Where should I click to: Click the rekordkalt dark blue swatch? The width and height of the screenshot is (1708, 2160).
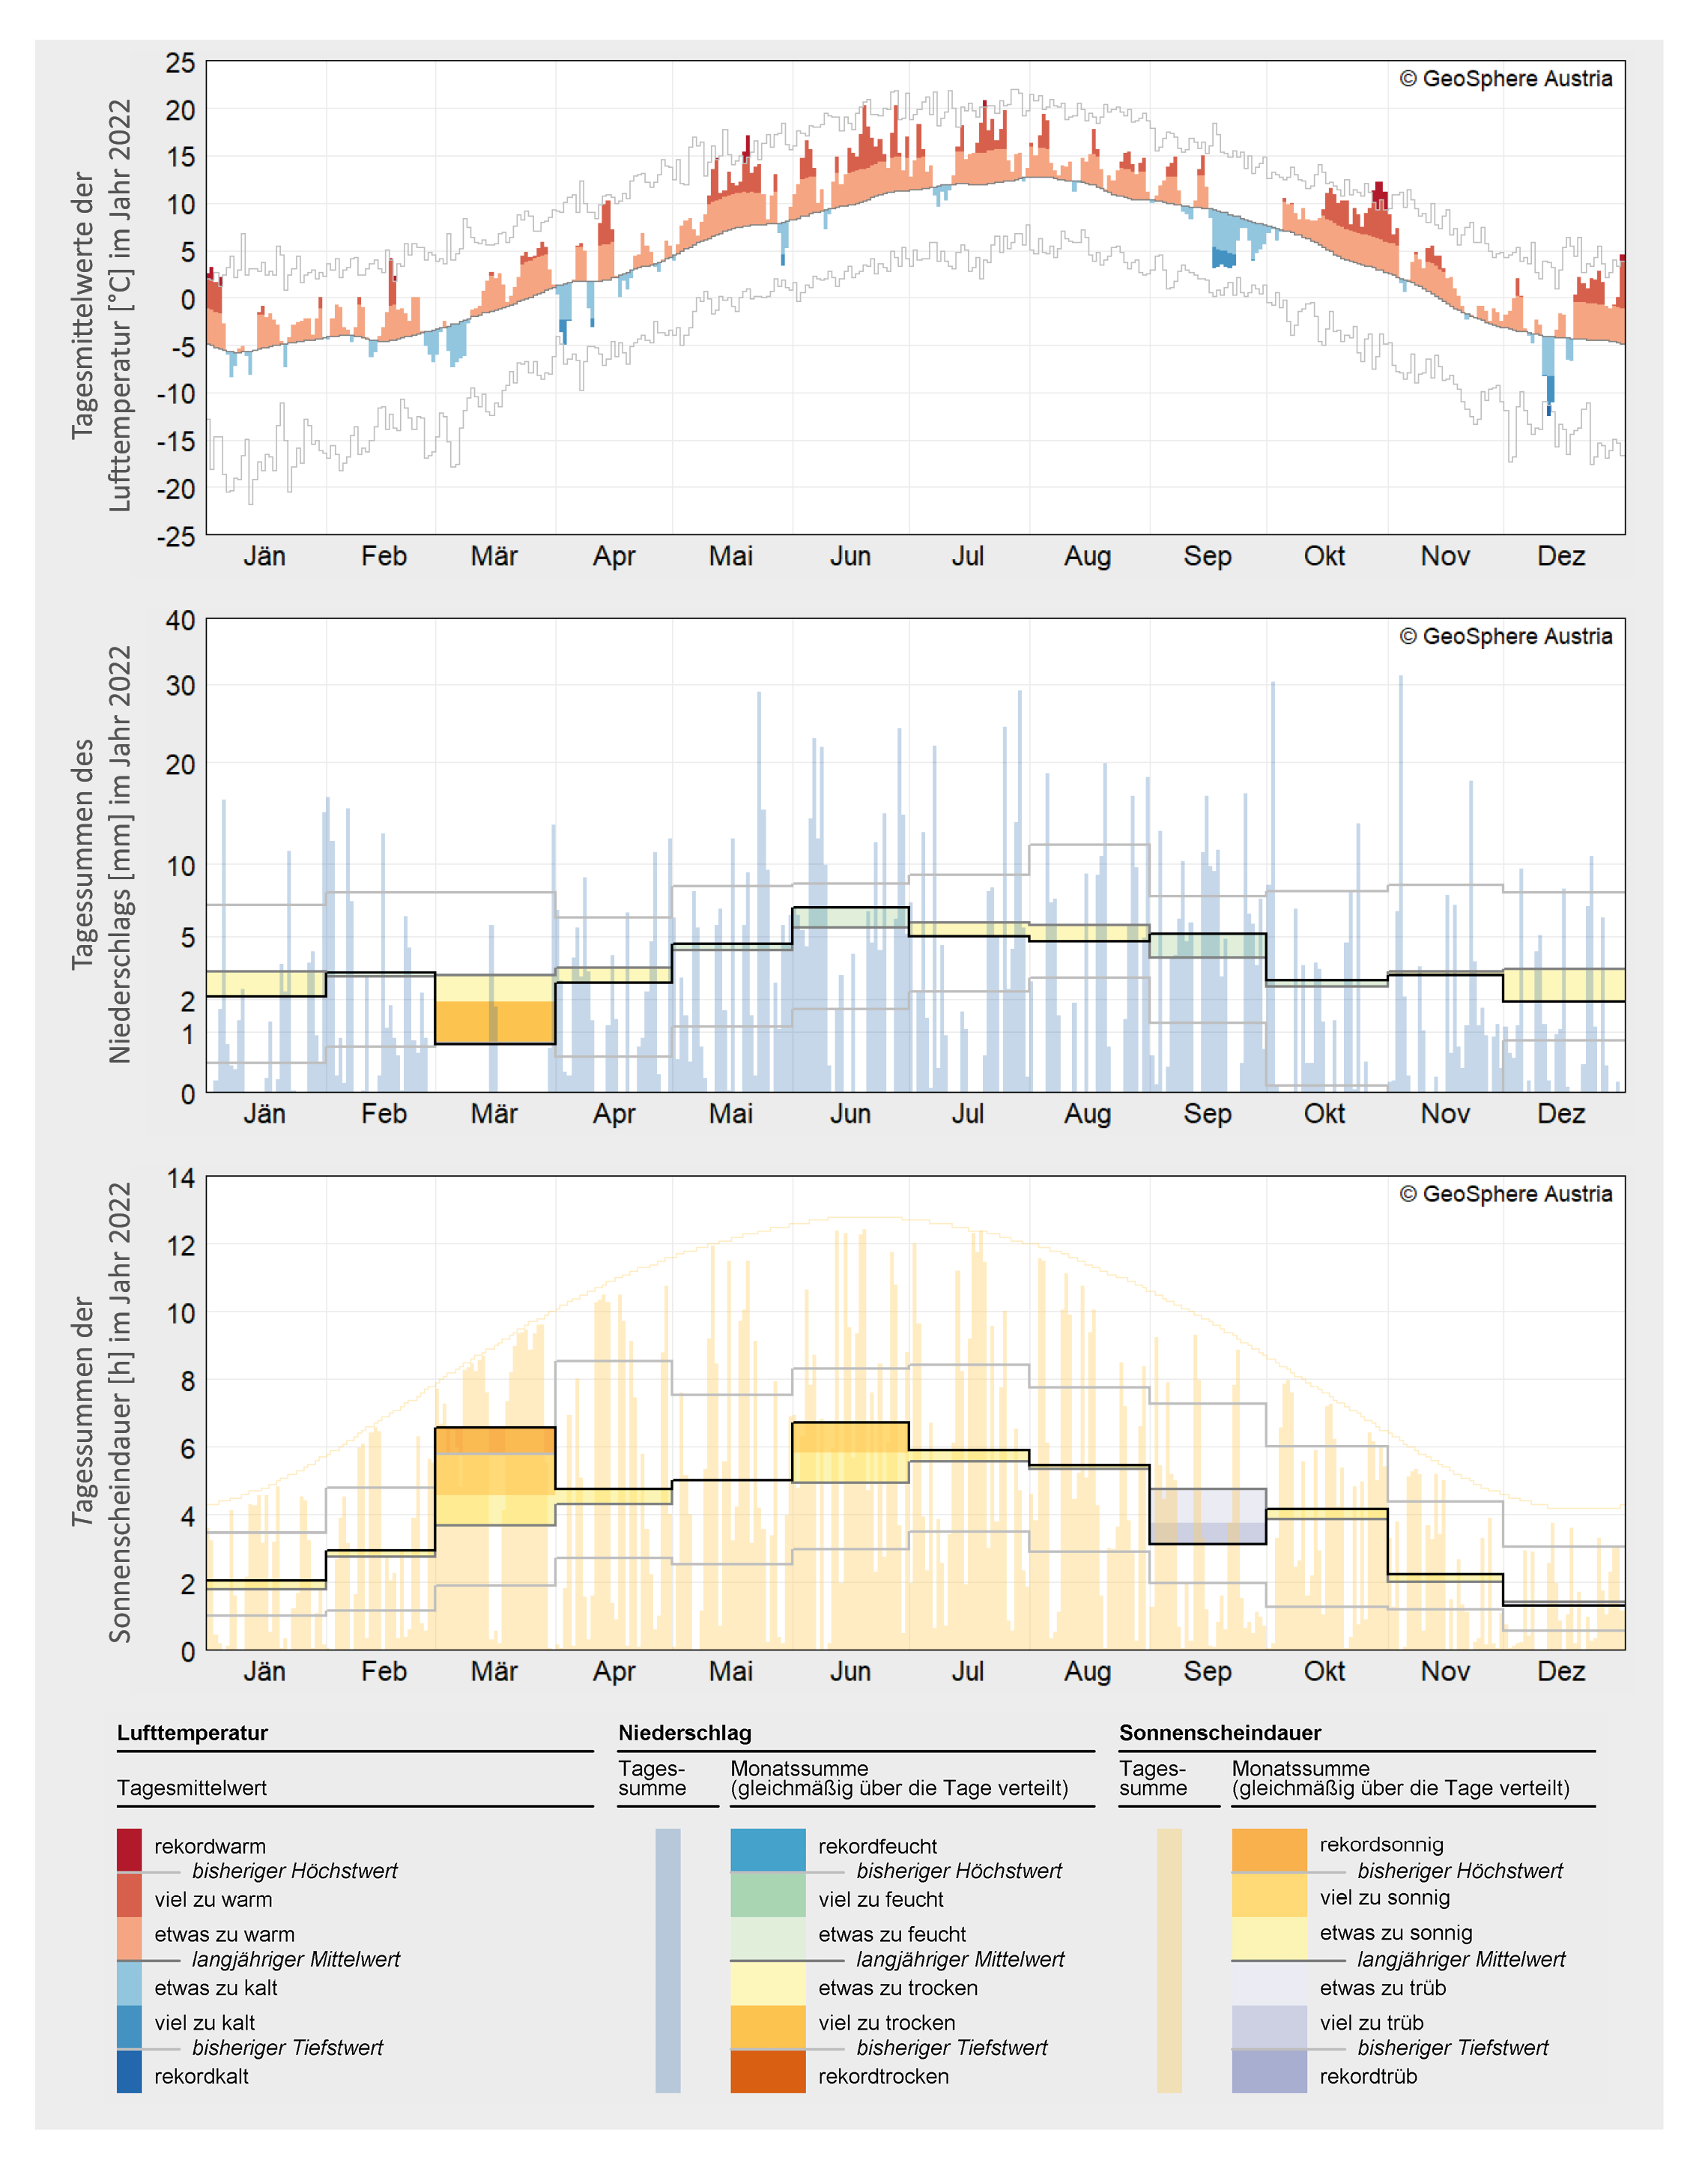click(129, 2071)
